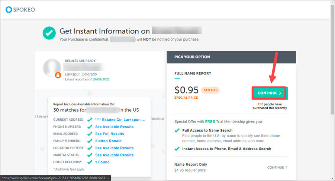The width and height of the screenshot is (335, 181).
Task: Click the checkmark beside Phone Numbers
Action: click(90, 127)
